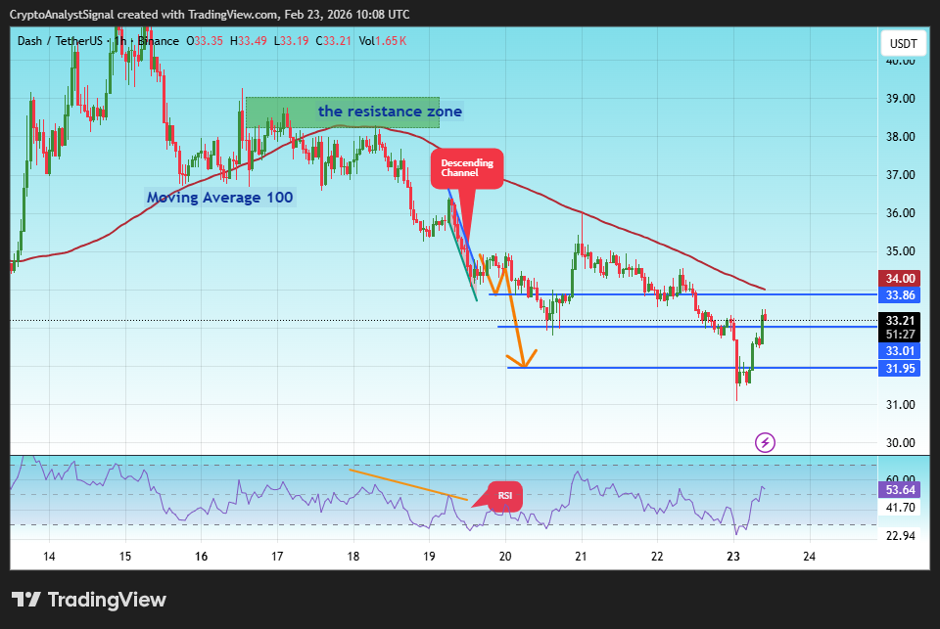Click the blue 33.86 price line label
The image size is (940, 629).
click(x=901, y=294)
